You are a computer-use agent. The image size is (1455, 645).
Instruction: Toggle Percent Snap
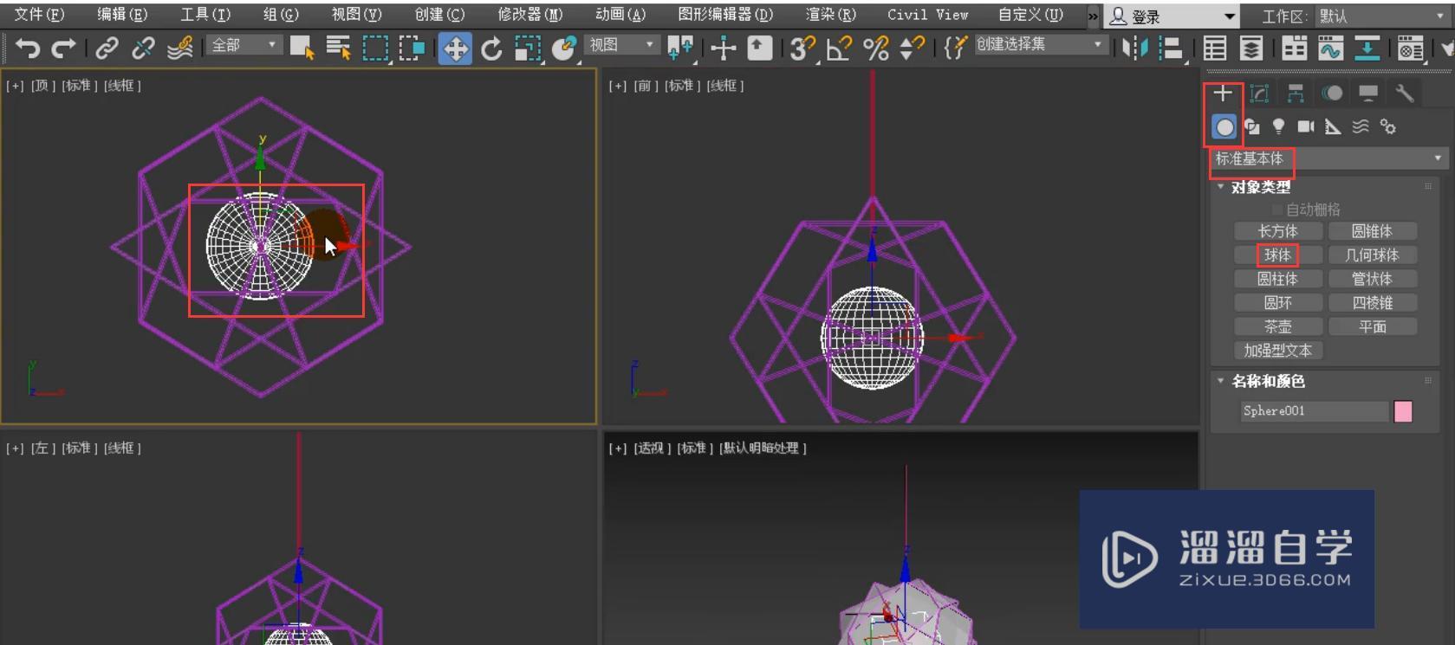point(875,48)
